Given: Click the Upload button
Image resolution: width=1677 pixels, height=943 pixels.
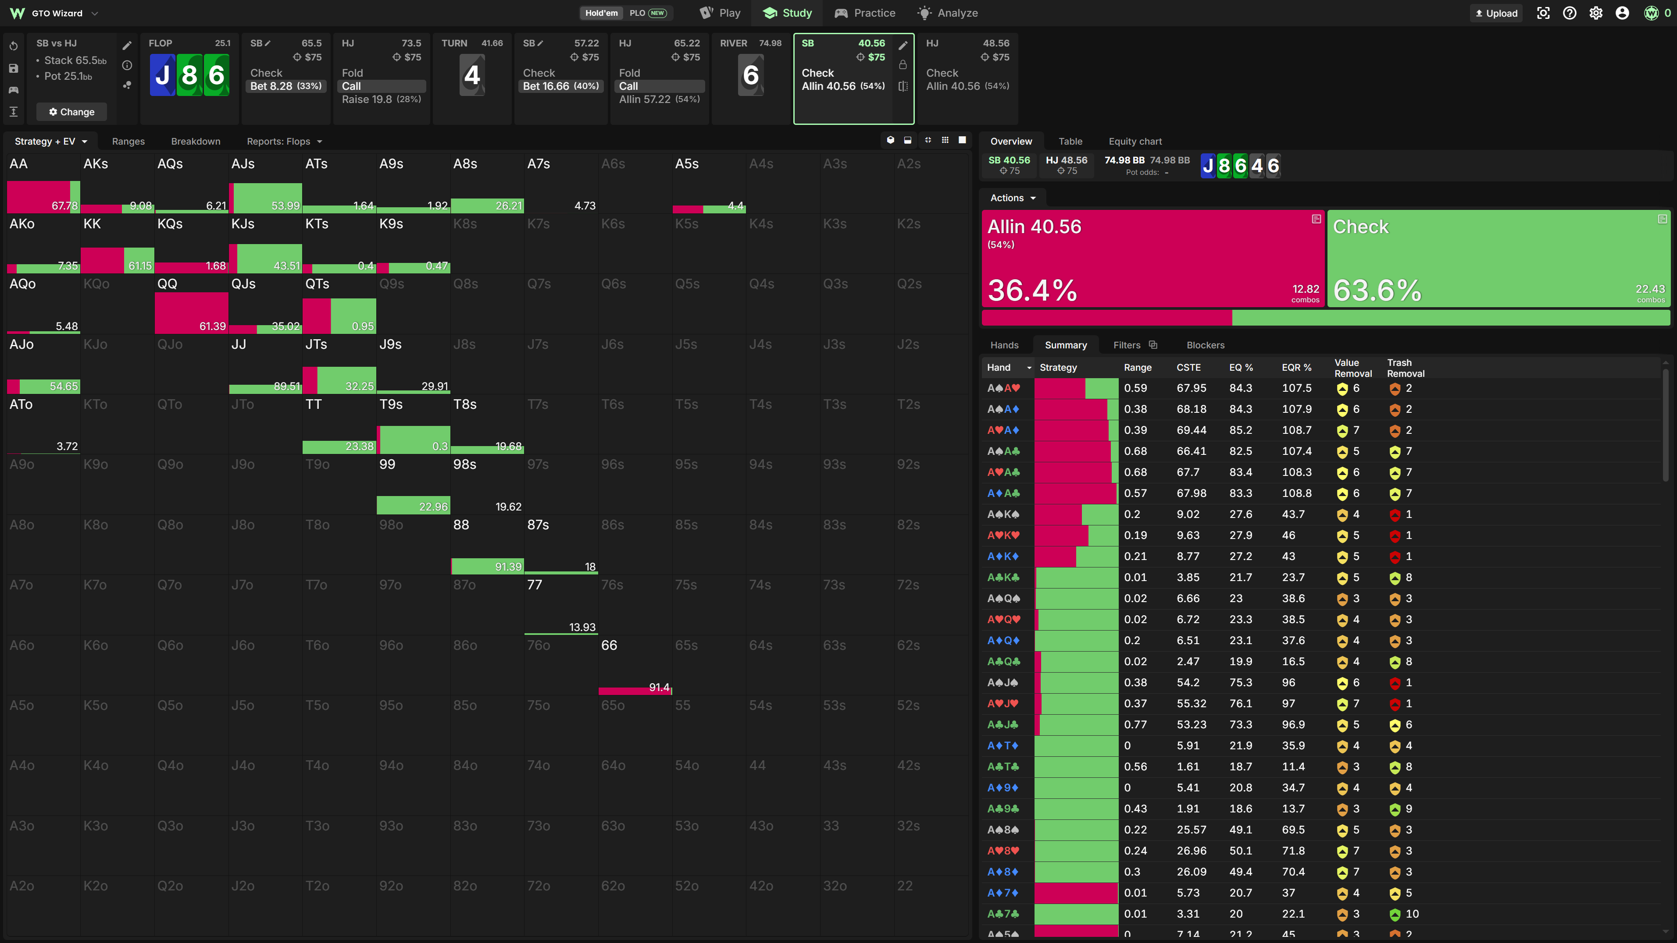Looking at the screenshot, I should pos(1496,13).
